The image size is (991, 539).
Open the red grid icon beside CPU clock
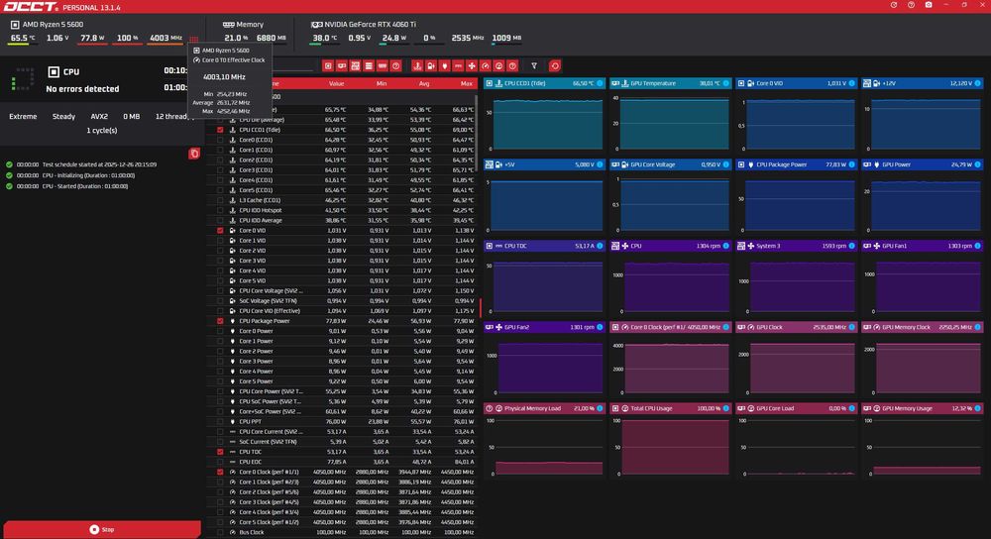(x=193, y=40)
